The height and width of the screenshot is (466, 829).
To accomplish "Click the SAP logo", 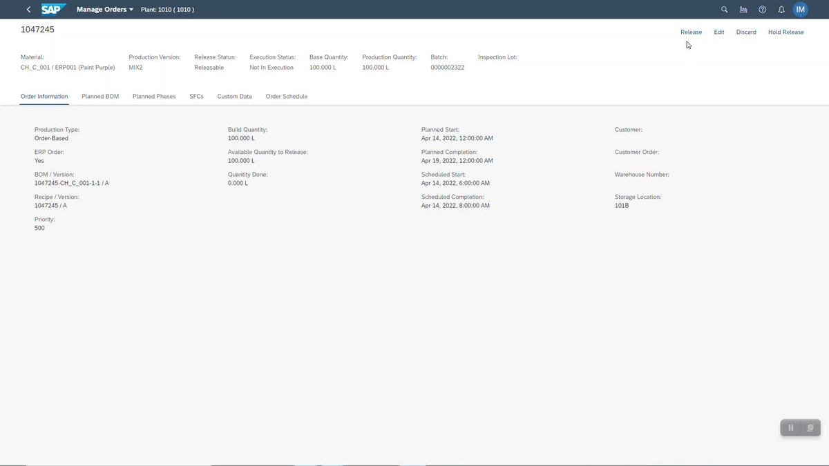I will tap(53, 10).
